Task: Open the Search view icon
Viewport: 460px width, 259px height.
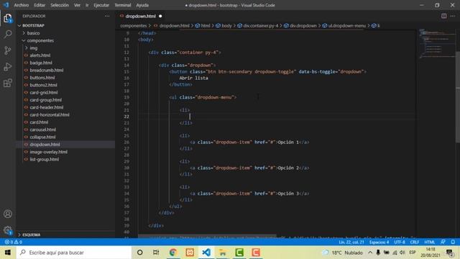Action: (x=8, y=34)
